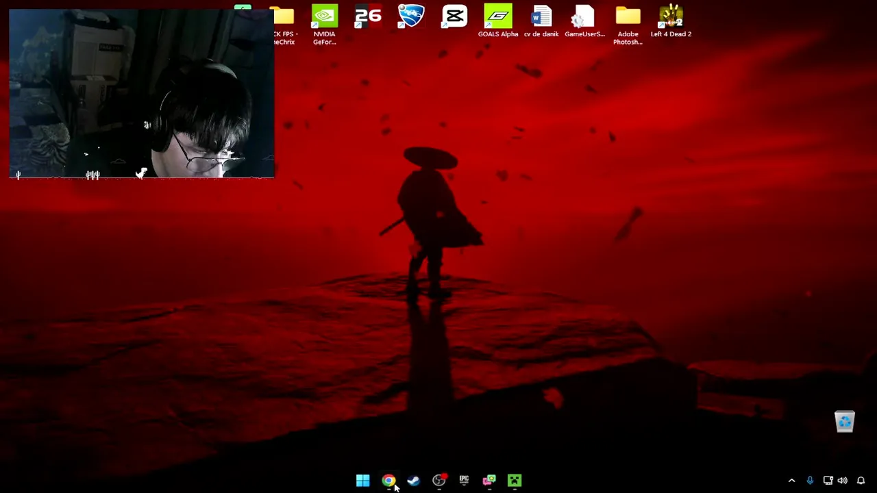The image size is (877, 493).
Task: Click the microphone indicator in the system tray
Action: click(x=810, y=481)
